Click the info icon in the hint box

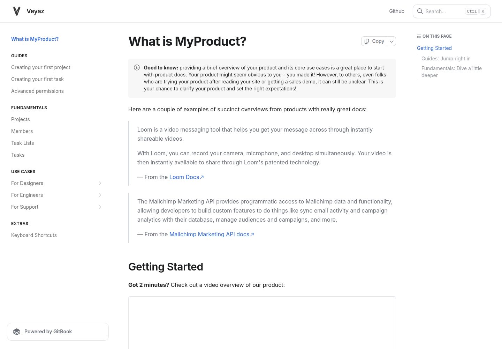(137, 68)
